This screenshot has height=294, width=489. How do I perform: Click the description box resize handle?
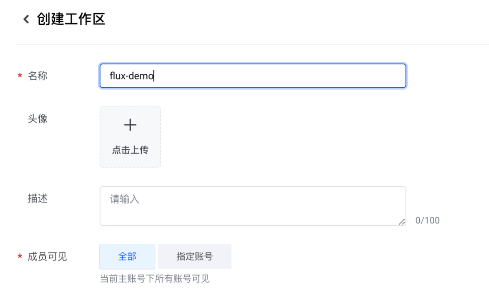click(402, 222)
